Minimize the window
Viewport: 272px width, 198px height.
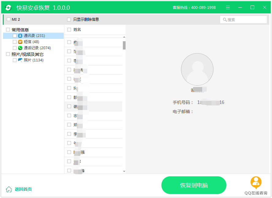pos(240,7)
